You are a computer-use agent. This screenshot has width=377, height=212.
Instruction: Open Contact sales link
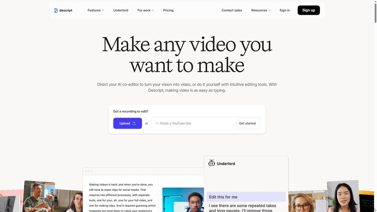232,10
